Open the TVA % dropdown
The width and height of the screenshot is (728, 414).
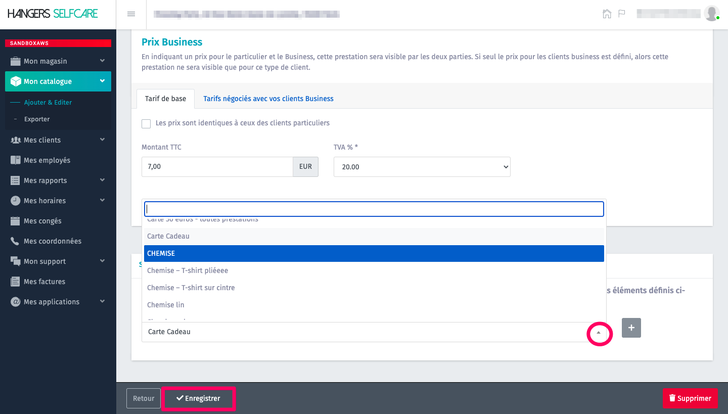422,167
